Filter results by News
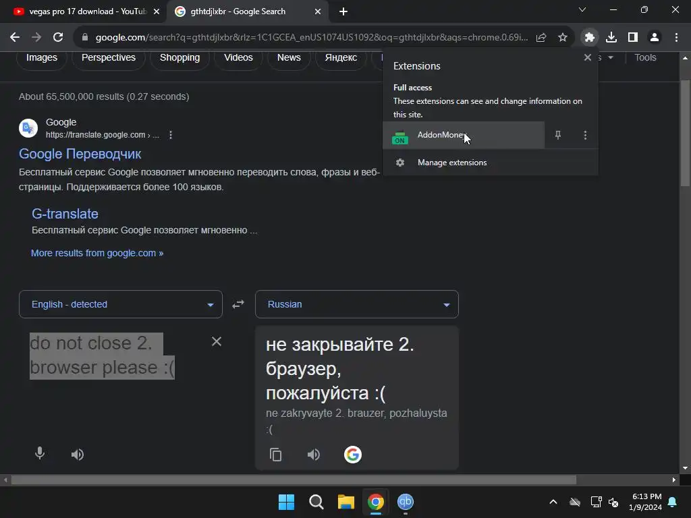 tap(289, 58)
